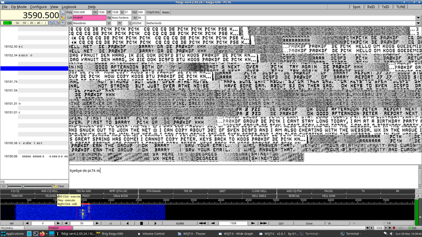Toggle the RxID button
This screenshot has height=237, width=422.
click(x=371, y=7)
